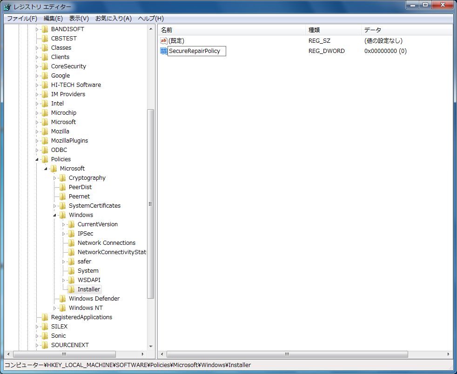Image resolution: width=457 pixels, height=374 pixels.
Task: Click the MozillaPlugins folder icon
Action: click(45, 141)
